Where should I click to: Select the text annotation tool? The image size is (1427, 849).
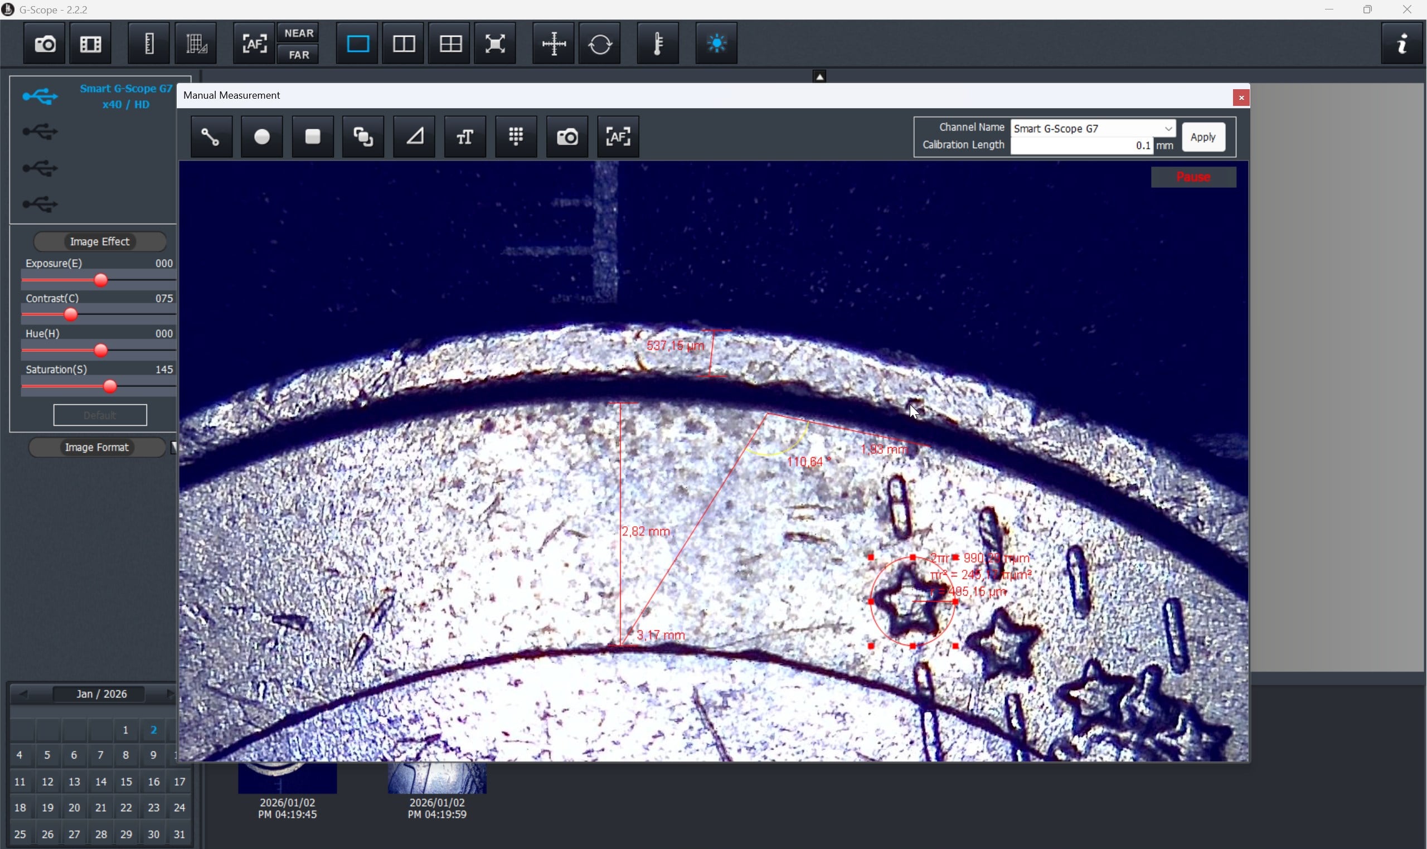point(465,137)
